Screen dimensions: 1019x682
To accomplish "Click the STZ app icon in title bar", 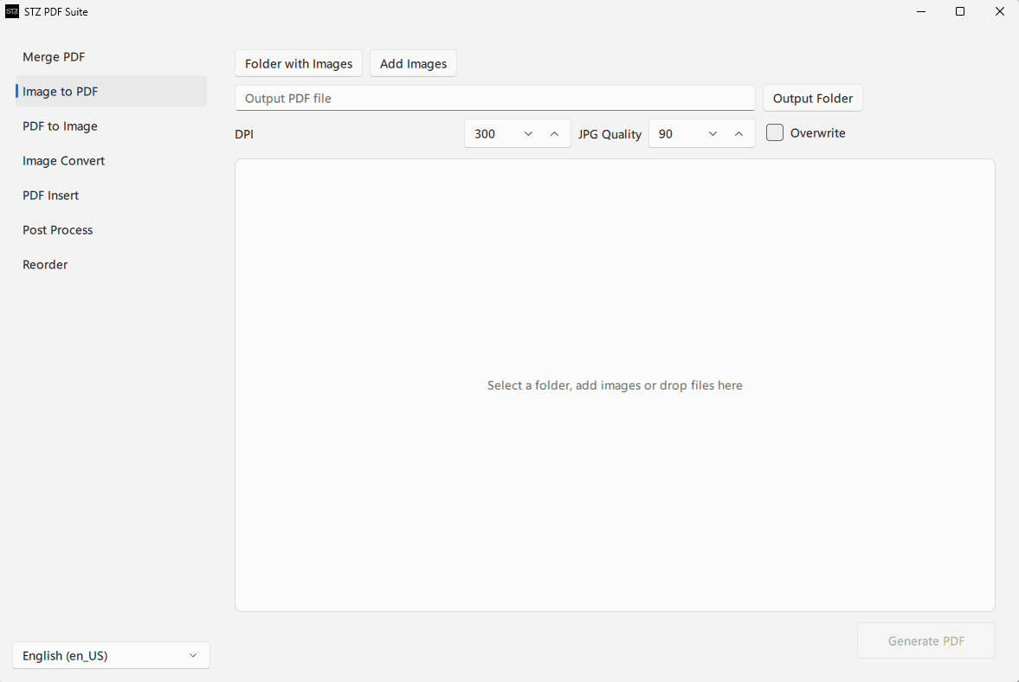I will point(12,11).
